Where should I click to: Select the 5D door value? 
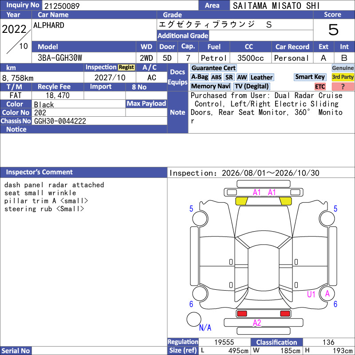click(167, 58)
